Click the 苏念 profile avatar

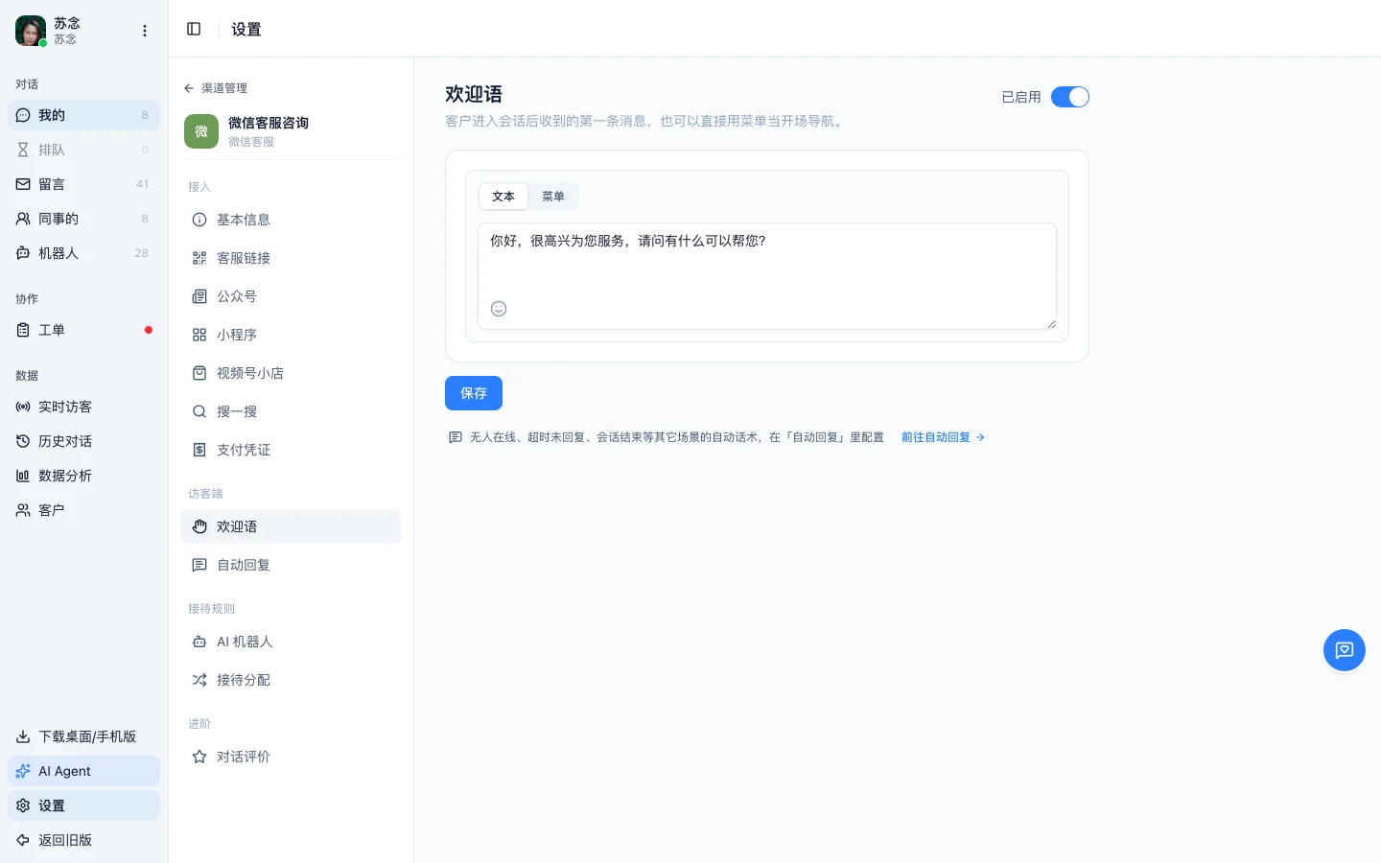coord(31,31)
